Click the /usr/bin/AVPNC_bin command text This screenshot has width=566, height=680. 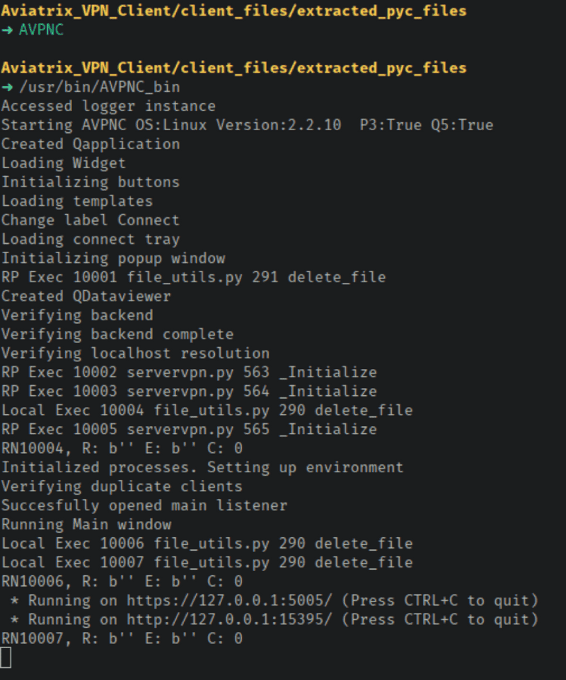(99, 87)
